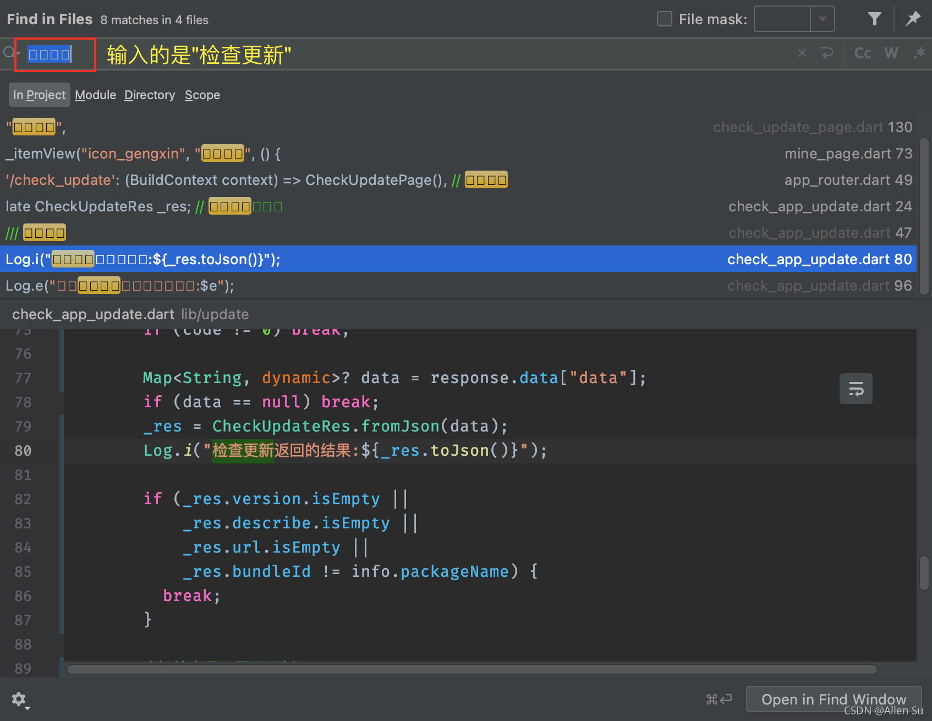The height and width of the screenshot is (721, 932).
Task: Select result check_app_update.dart 47
Action: tap(458, 233)
